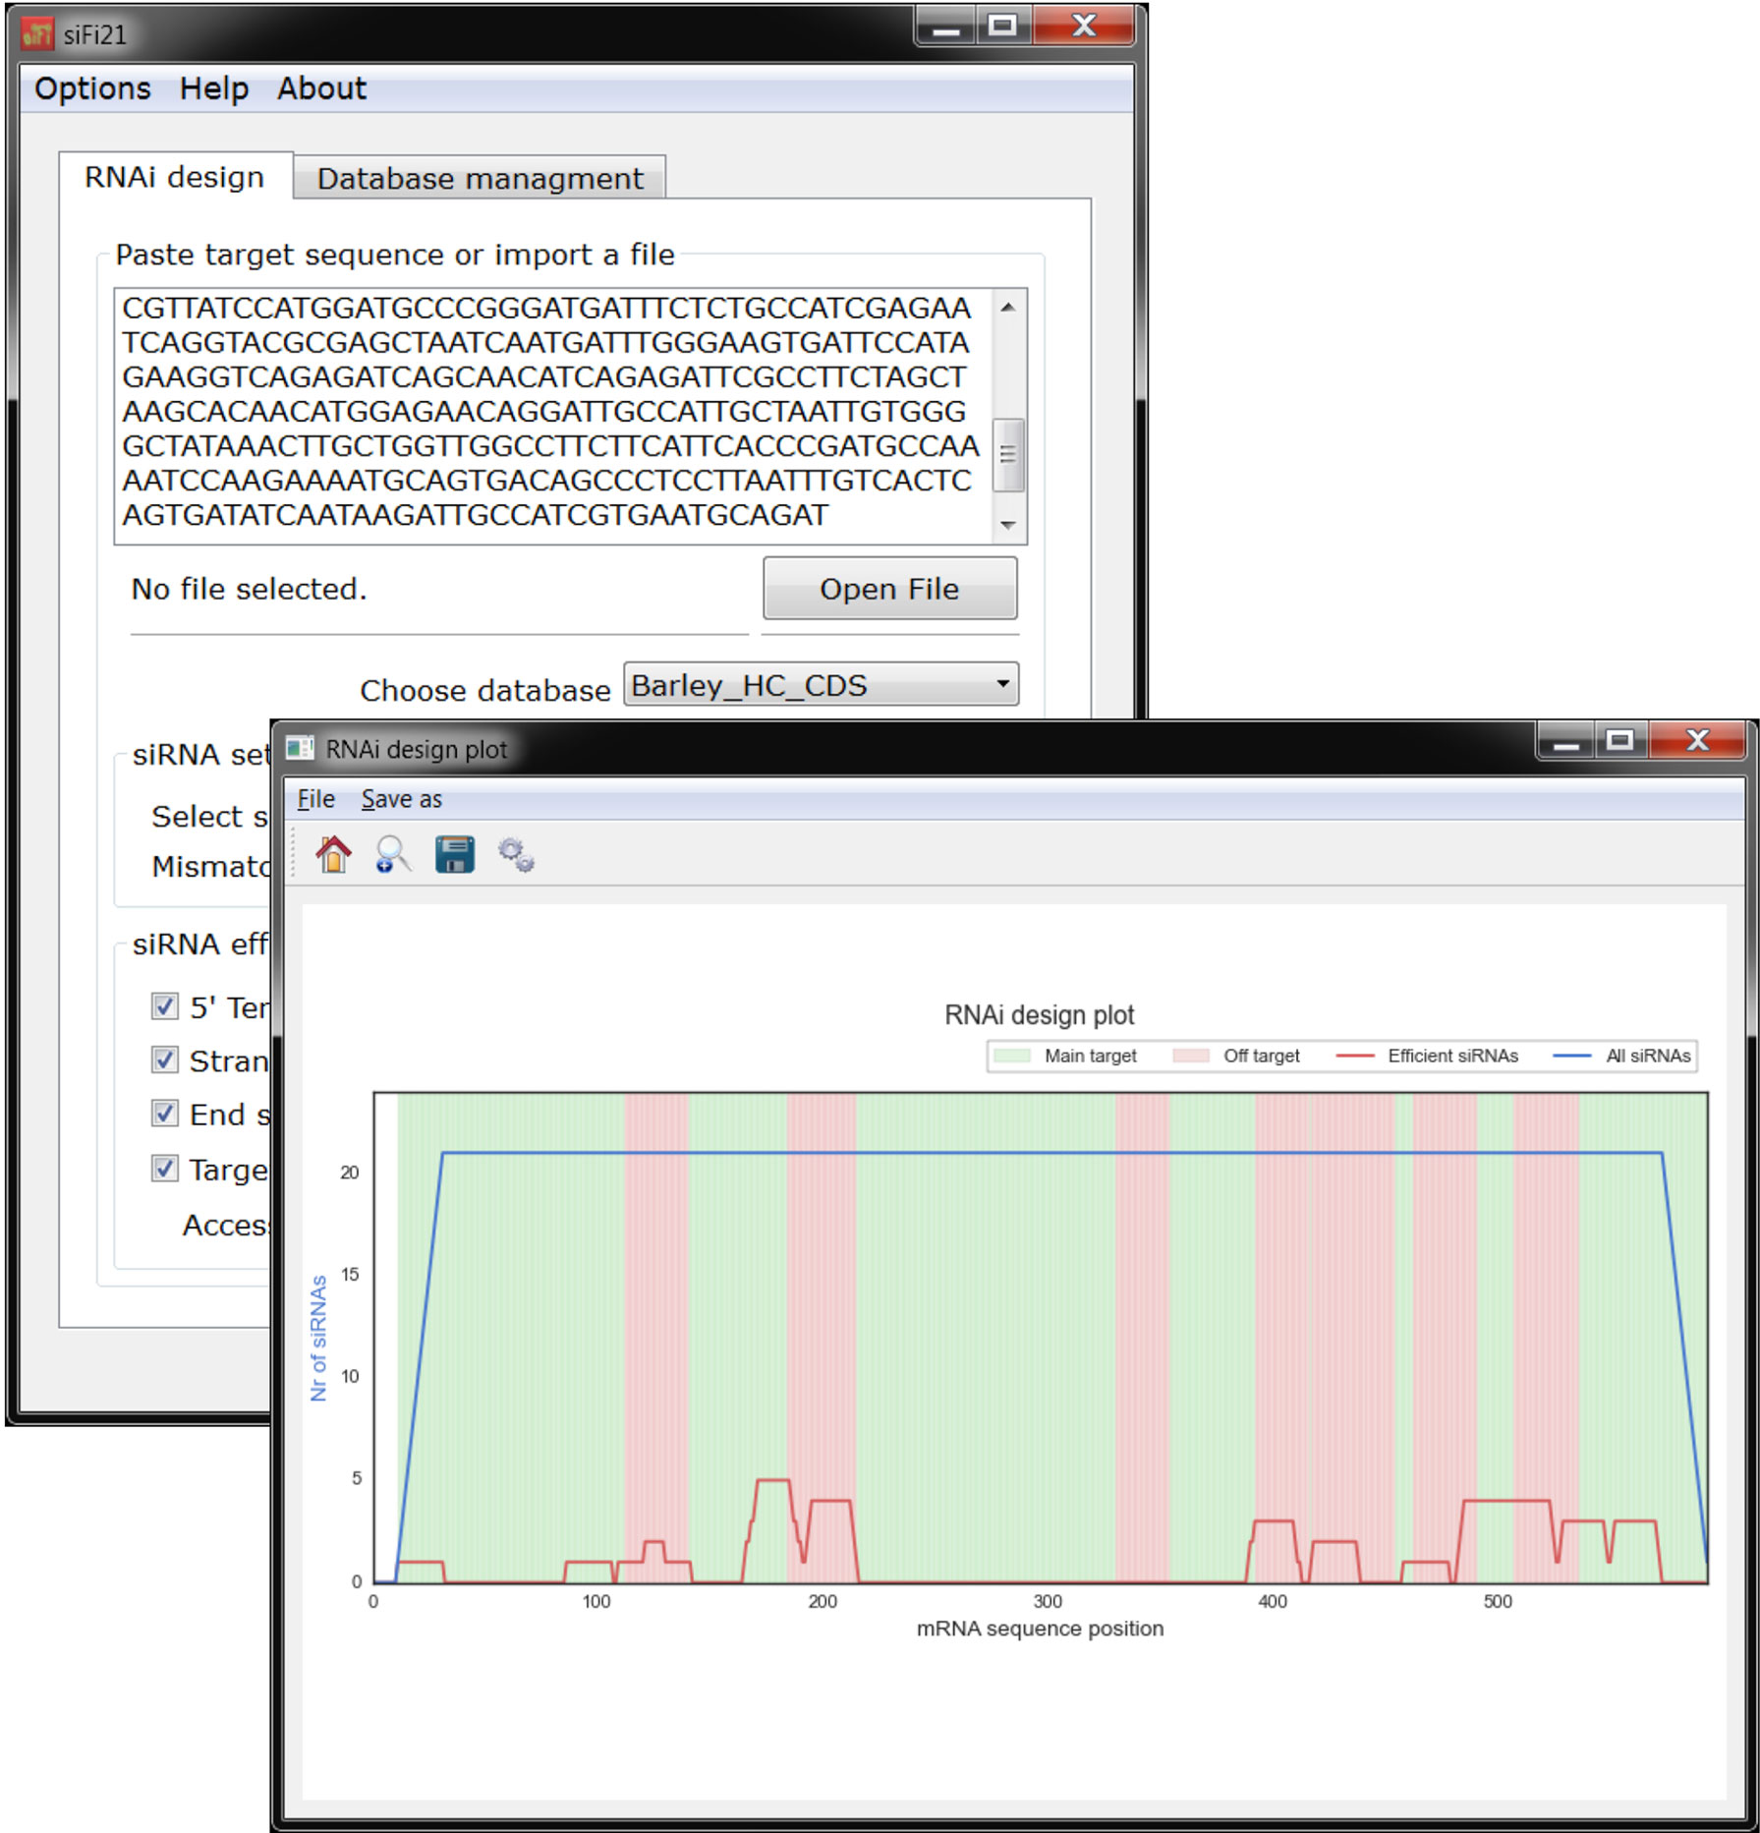Click the floppy disk save icon
This screenshot has height=1833, width=1760.
tap(454, 854)
